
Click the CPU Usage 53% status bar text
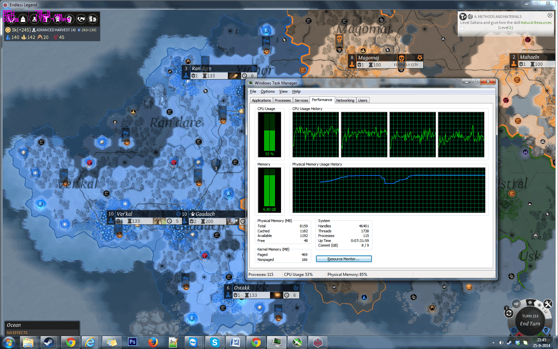pos(298,275)
